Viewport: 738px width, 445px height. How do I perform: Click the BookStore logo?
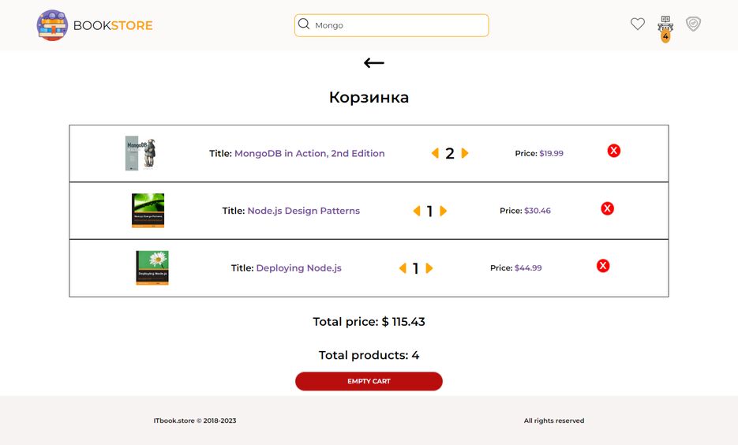(95, 25)
